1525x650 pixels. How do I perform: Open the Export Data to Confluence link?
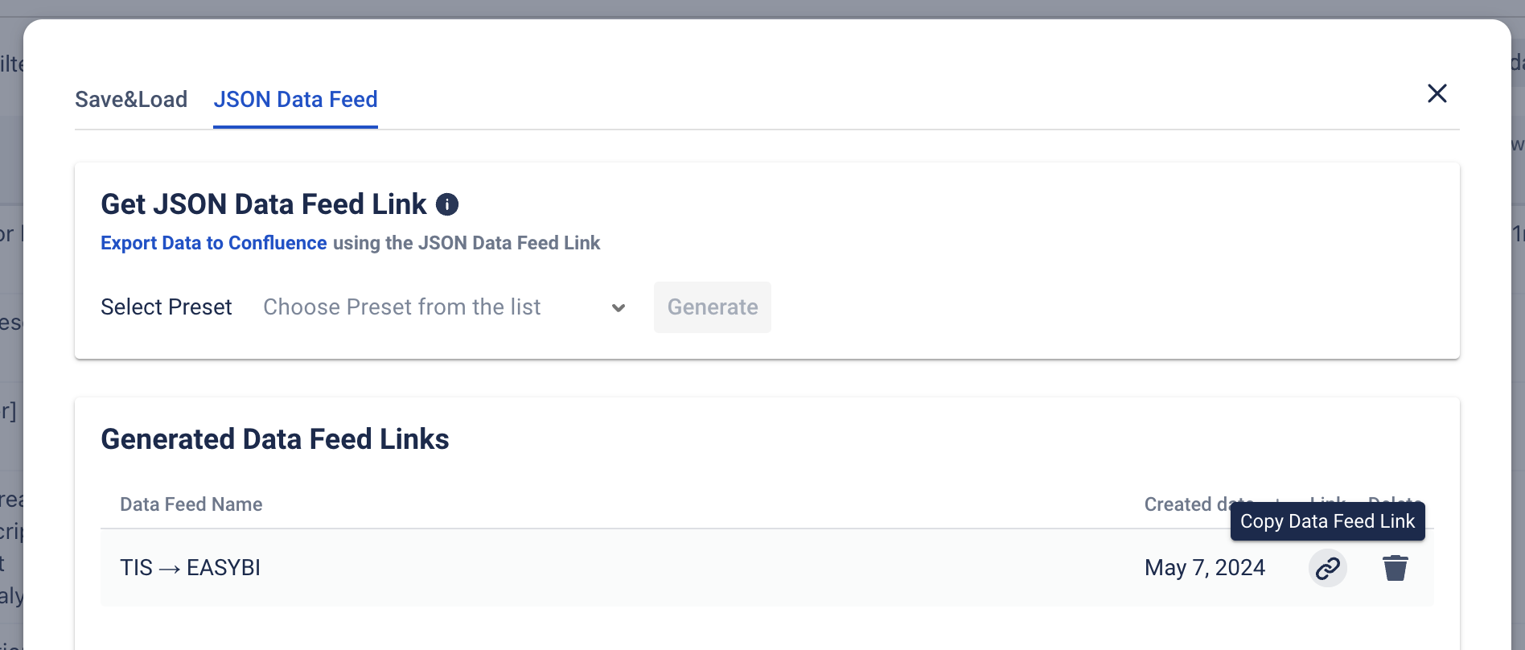point(213,243)
